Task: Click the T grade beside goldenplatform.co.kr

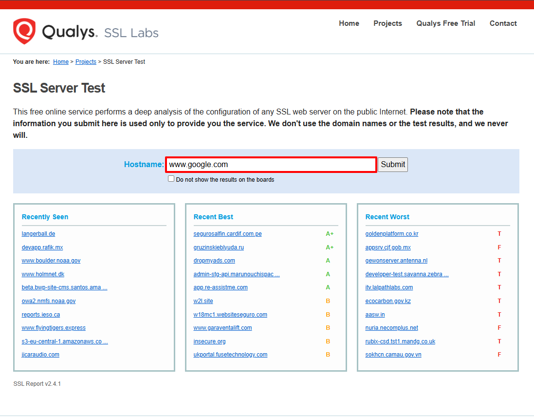Action: coord(499,234)
